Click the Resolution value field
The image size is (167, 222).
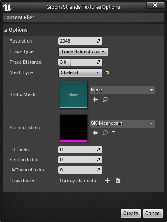tap(80, 41)
